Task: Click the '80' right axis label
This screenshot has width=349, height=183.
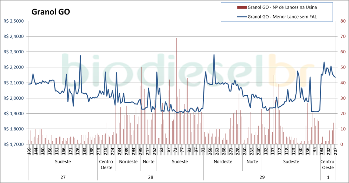Action: 339,21
